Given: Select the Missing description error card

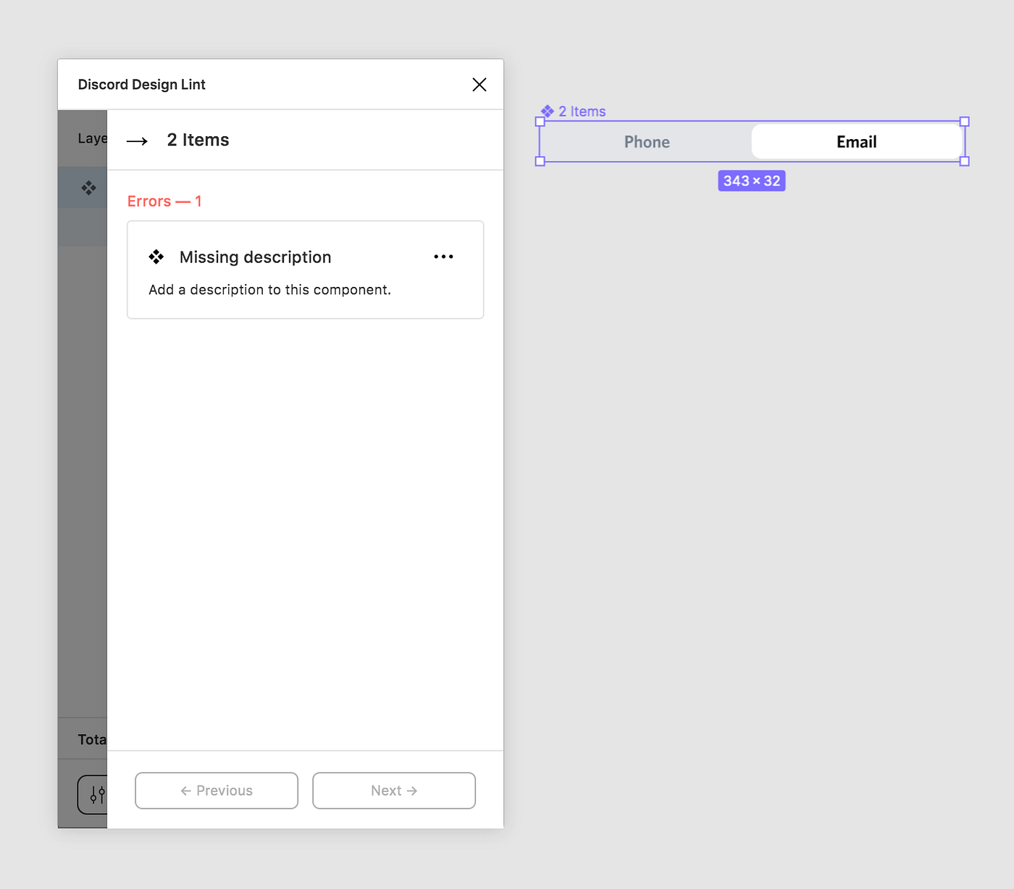Looking at the screenshot, I should [305, 270].
